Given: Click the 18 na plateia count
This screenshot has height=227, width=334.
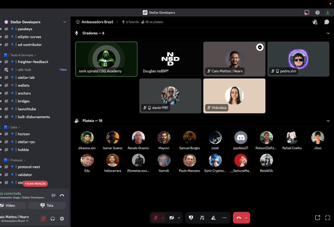Looking at the screenshot, I should click(x=152, y=22).
